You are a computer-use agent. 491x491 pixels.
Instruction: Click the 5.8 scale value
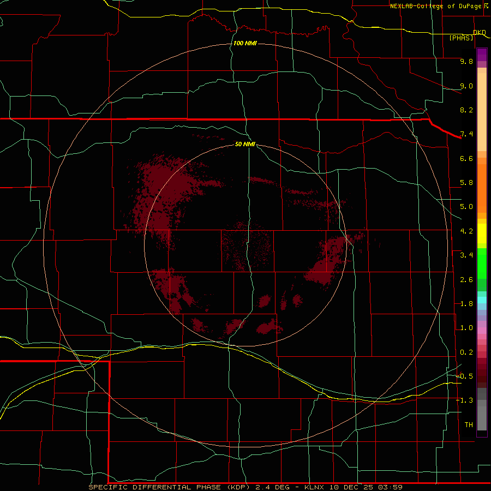tap(466, 183)
